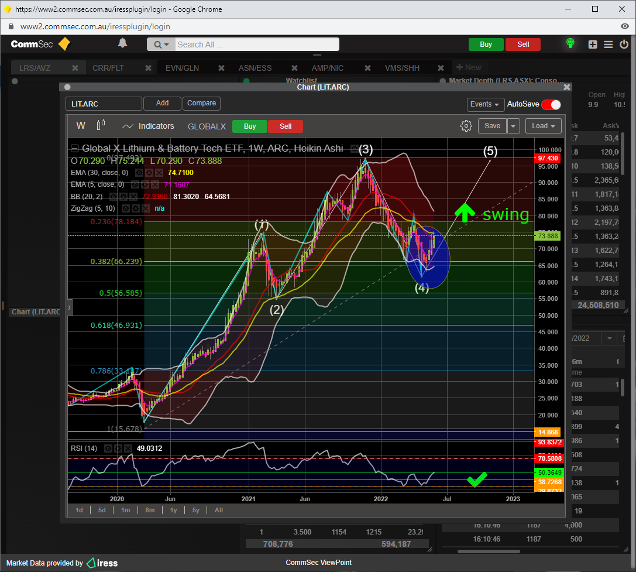Click the chart toolbar Buy button
Viewport: 636px width, 572px height.
pyautogui.click(x=250, y=126)
